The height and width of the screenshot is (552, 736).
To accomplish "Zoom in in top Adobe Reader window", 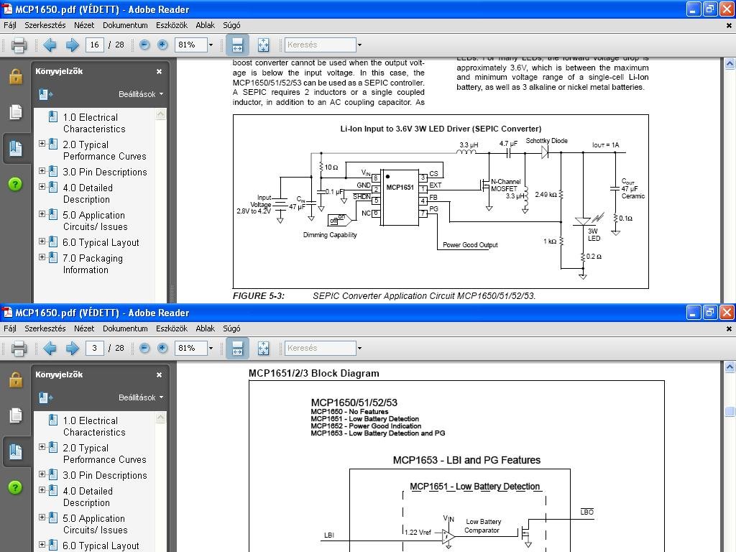I will 162,45.
